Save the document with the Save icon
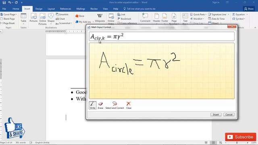 4,2
